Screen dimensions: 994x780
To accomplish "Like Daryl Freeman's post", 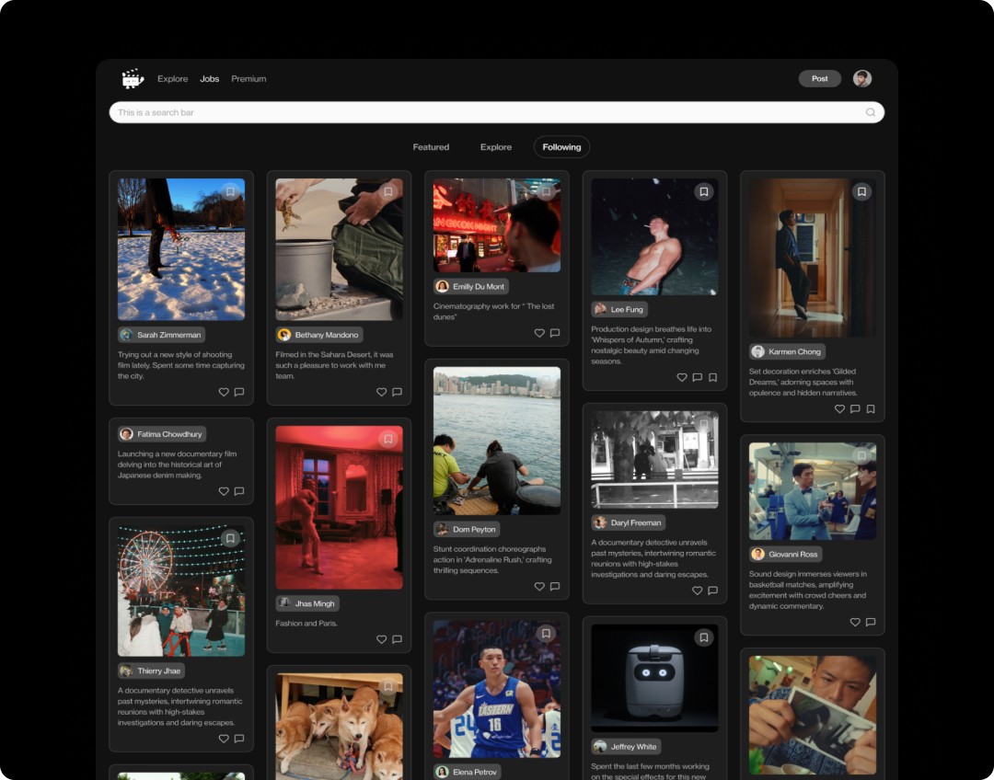I will click(x=698, y=591).
